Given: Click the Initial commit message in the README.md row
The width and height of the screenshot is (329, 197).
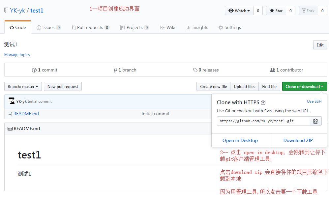Looking at the screenshot, I should (x=155, y=114).
